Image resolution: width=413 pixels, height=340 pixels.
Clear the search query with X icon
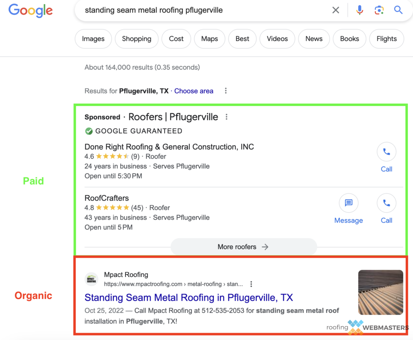pos(336,10)
